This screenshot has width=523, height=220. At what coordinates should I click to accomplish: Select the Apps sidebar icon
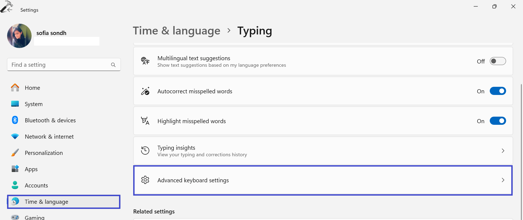(15, 169)
